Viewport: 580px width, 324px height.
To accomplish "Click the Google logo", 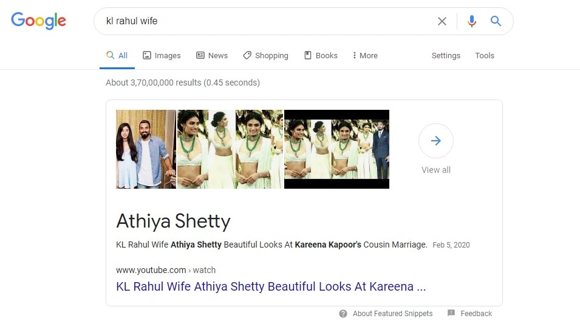I will pyautogui.click(x=38, y=21).
